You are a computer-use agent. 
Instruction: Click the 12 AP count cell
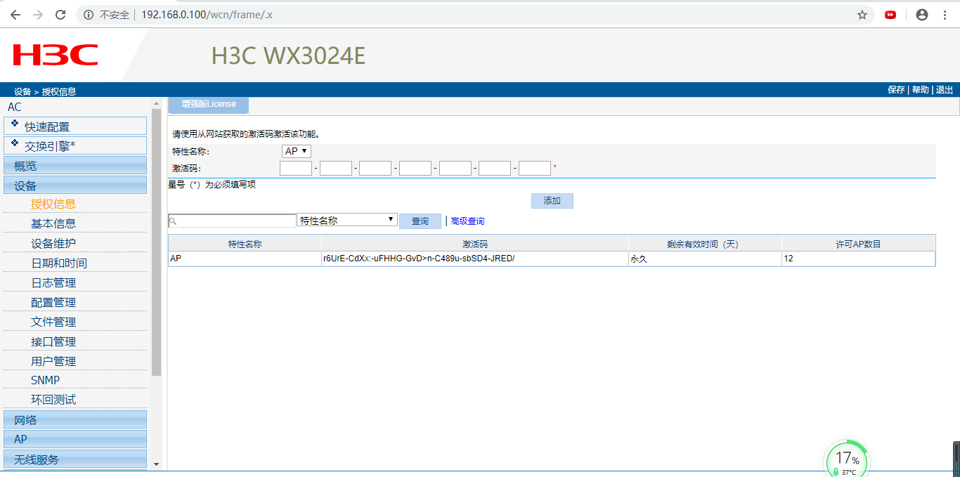tap(859, 259)
